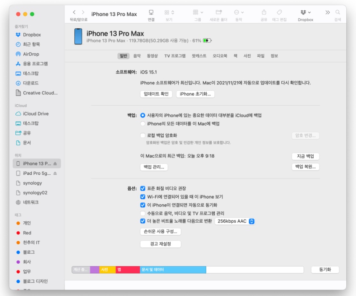356x296 pixels.
Task: Click the 백업 복원 button
Action: 306,167
